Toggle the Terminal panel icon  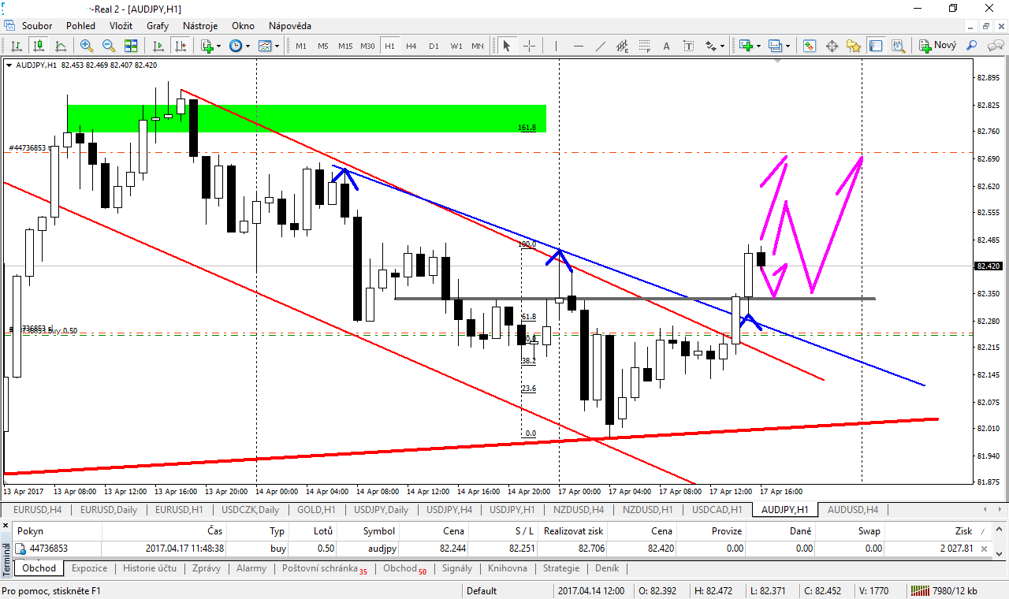pyautogui.click(x=876, y=46)
